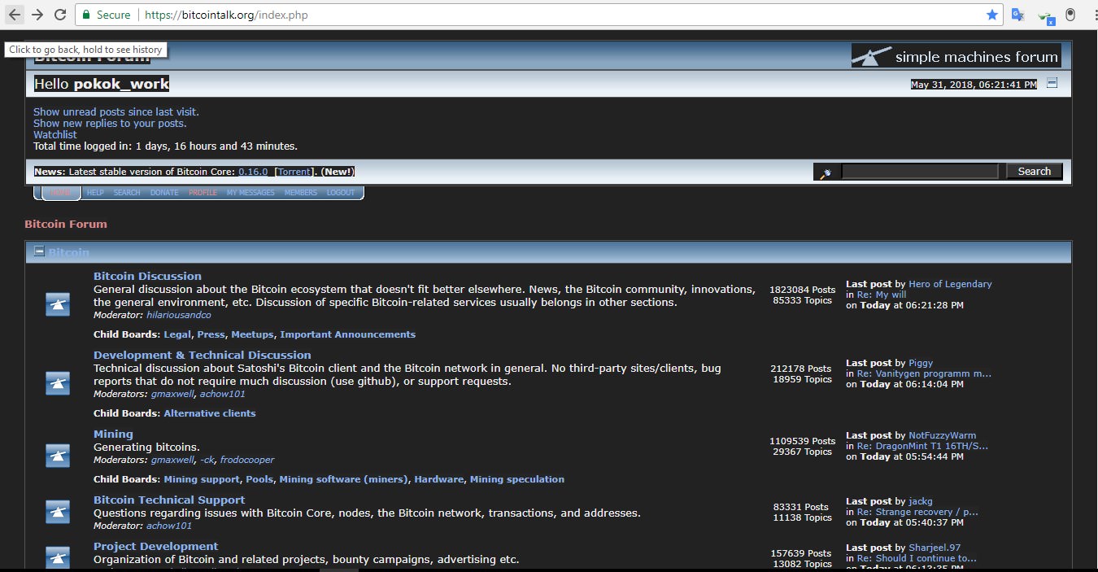Image resolution: width=1098 pixels, height=572 pixels.
Task: Open the Meetups child board
Action: [252, 334]
